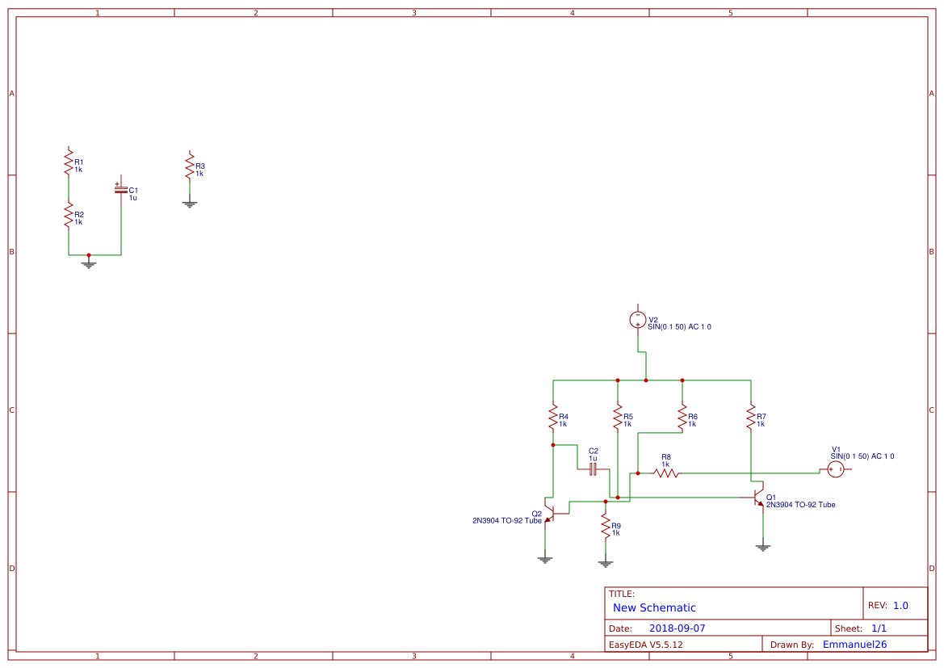The width and height of the screenshot is (944, 668).
Task: Select the Q1 transistor symbol
Action: coord(759,497)
